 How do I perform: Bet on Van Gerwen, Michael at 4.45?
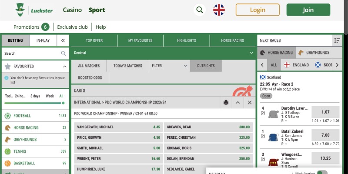tap(118, 127)
